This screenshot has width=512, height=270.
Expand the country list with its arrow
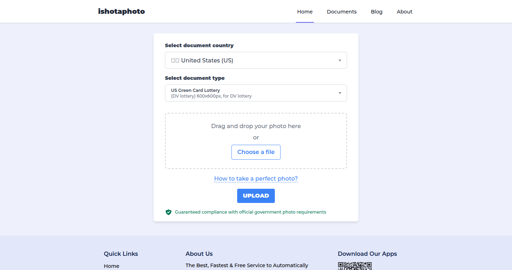tap(340, 61)
